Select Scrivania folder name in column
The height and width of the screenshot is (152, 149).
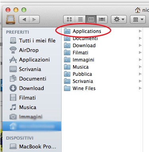[x=83, y=81]
